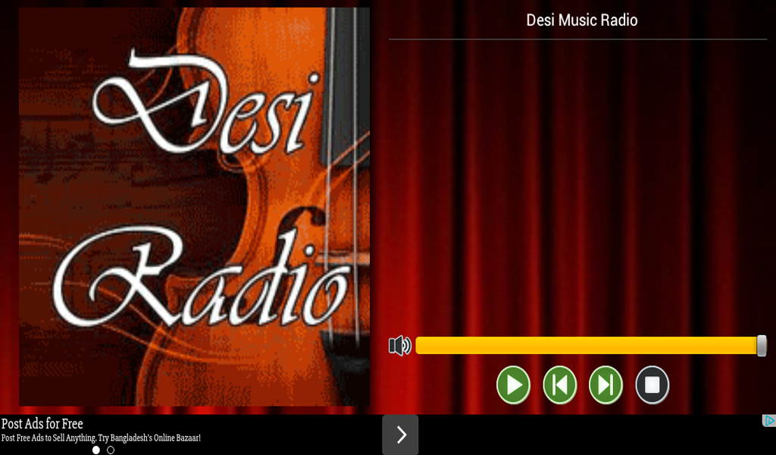Select the green Play icon

pos(513,384)
